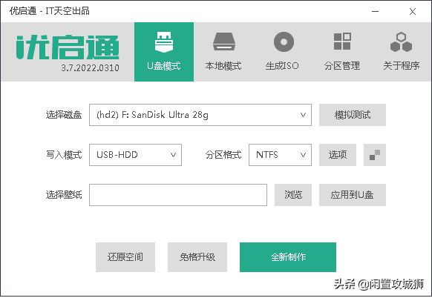Open the 选择磁盘 SanDisk Ultra dropdown

[x=200, y=115]
